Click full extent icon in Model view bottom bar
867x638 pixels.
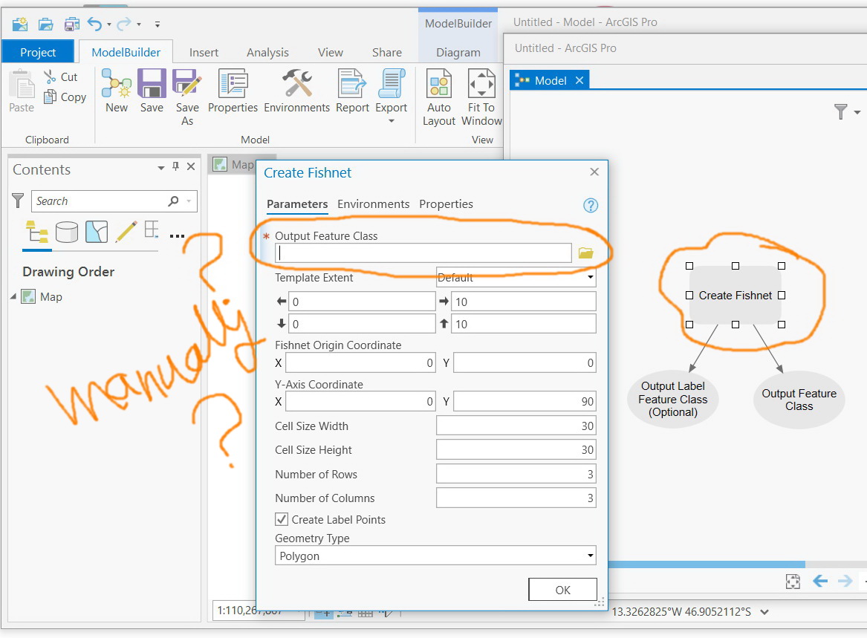(x=793, y=582)
